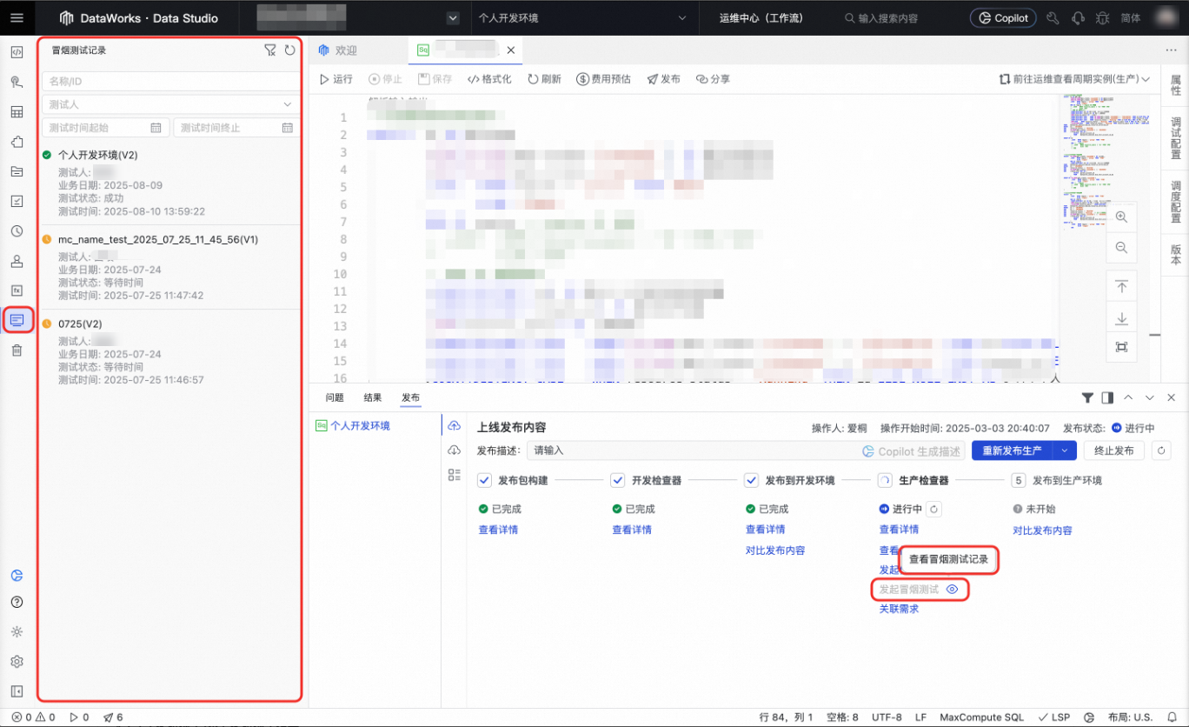Open 关联需求 link

coord(899,609)
